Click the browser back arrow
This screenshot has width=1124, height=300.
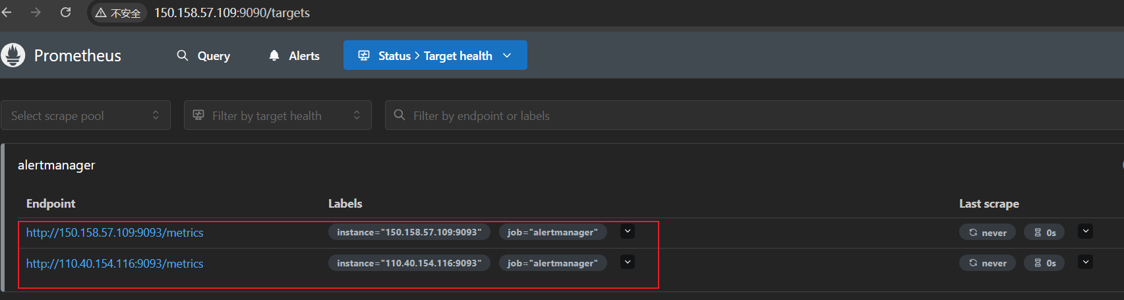click(7, 13)
